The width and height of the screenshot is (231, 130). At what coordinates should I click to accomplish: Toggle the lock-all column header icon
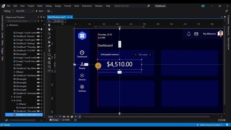(42, 29)
